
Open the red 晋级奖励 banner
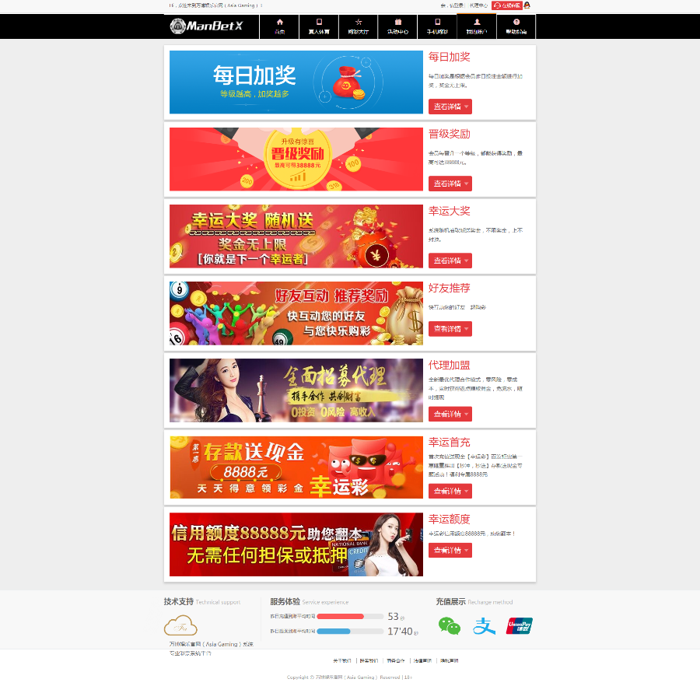296,159
